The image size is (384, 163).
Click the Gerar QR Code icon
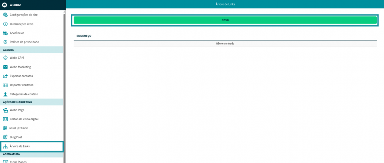[x=5, y=128]
